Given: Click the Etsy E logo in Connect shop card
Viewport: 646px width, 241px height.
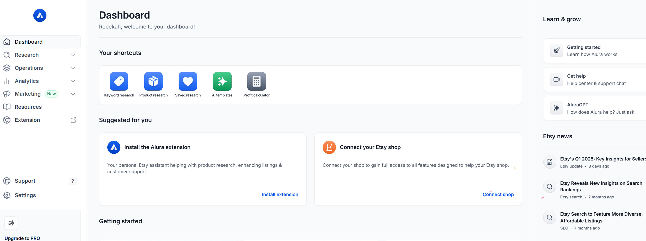Looking at the screenshot, I should click(329, 147).
